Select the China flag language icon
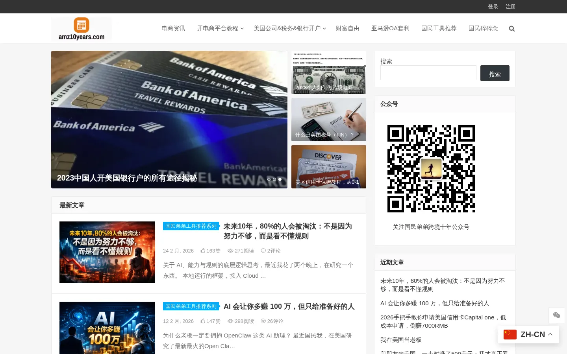Screen dimensions: 567x354 pos(510,334)
